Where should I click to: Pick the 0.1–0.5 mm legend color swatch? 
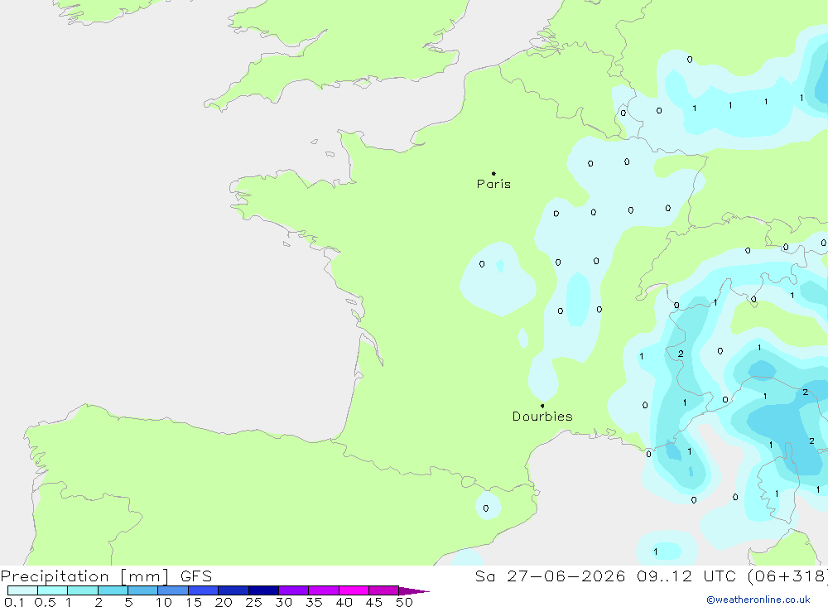point(22,590)
